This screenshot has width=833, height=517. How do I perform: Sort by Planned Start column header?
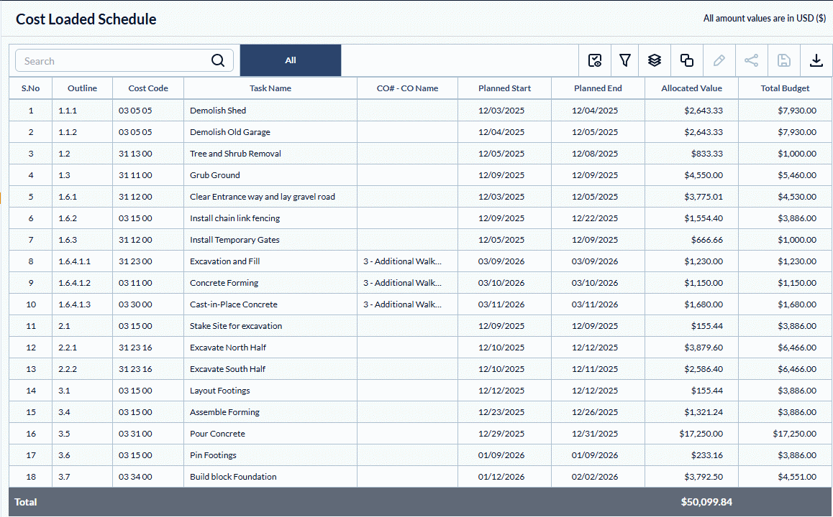point(505,88)
